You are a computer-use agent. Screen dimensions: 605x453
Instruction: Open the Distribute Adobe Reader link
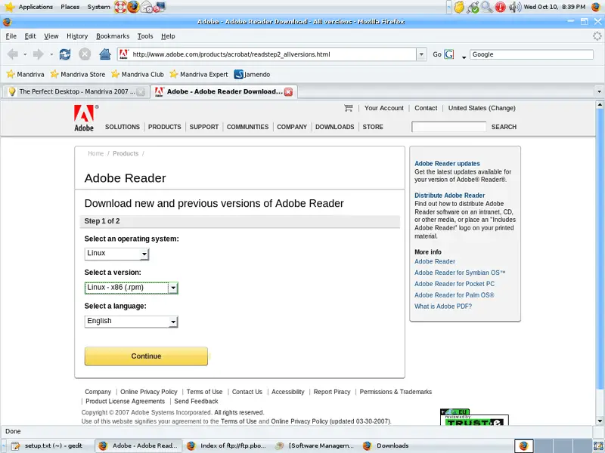point(449,196)
